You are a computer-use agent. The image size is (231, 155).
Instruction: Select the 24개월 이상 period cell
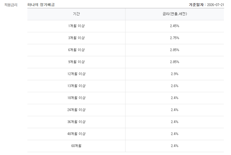(76, 110)
